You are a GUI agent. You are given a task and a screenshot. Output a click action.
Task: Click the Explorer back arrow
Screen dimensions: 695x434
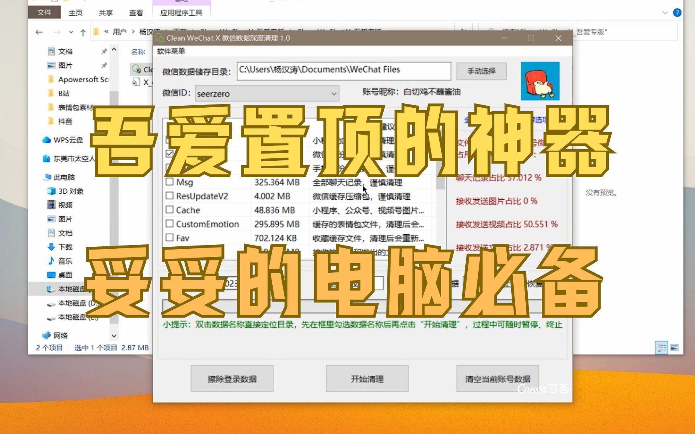point(39,32)
